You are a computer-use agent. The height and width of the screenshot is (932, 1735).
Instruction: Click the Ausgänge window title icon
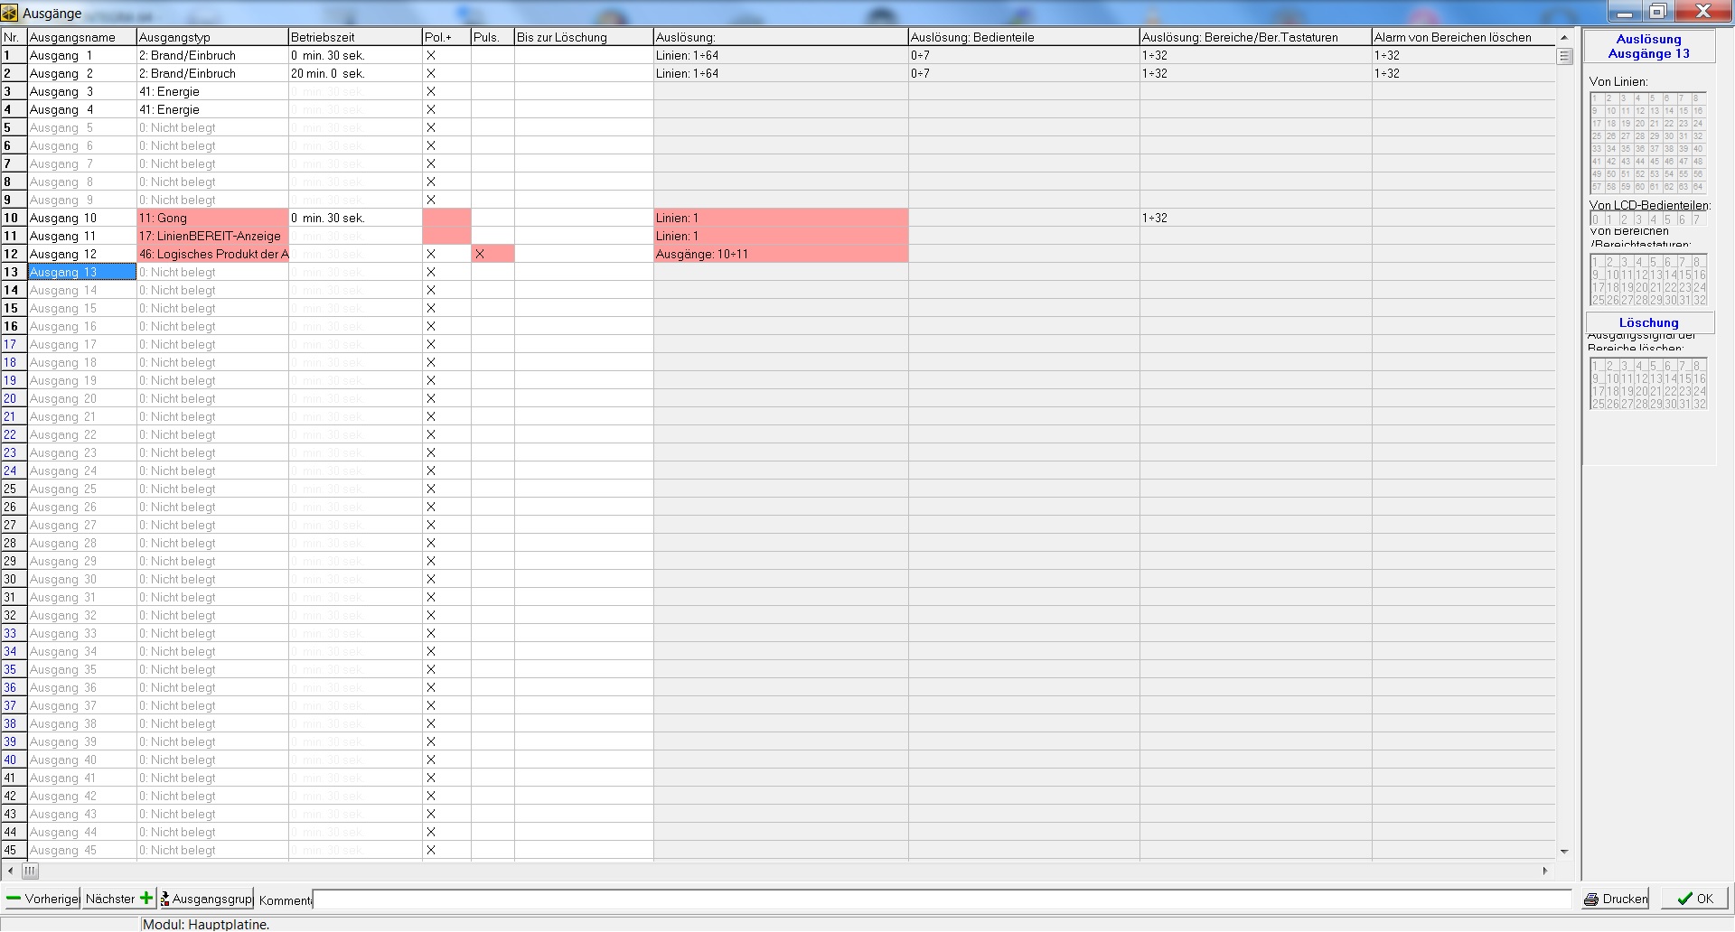[x=10, y=13]
